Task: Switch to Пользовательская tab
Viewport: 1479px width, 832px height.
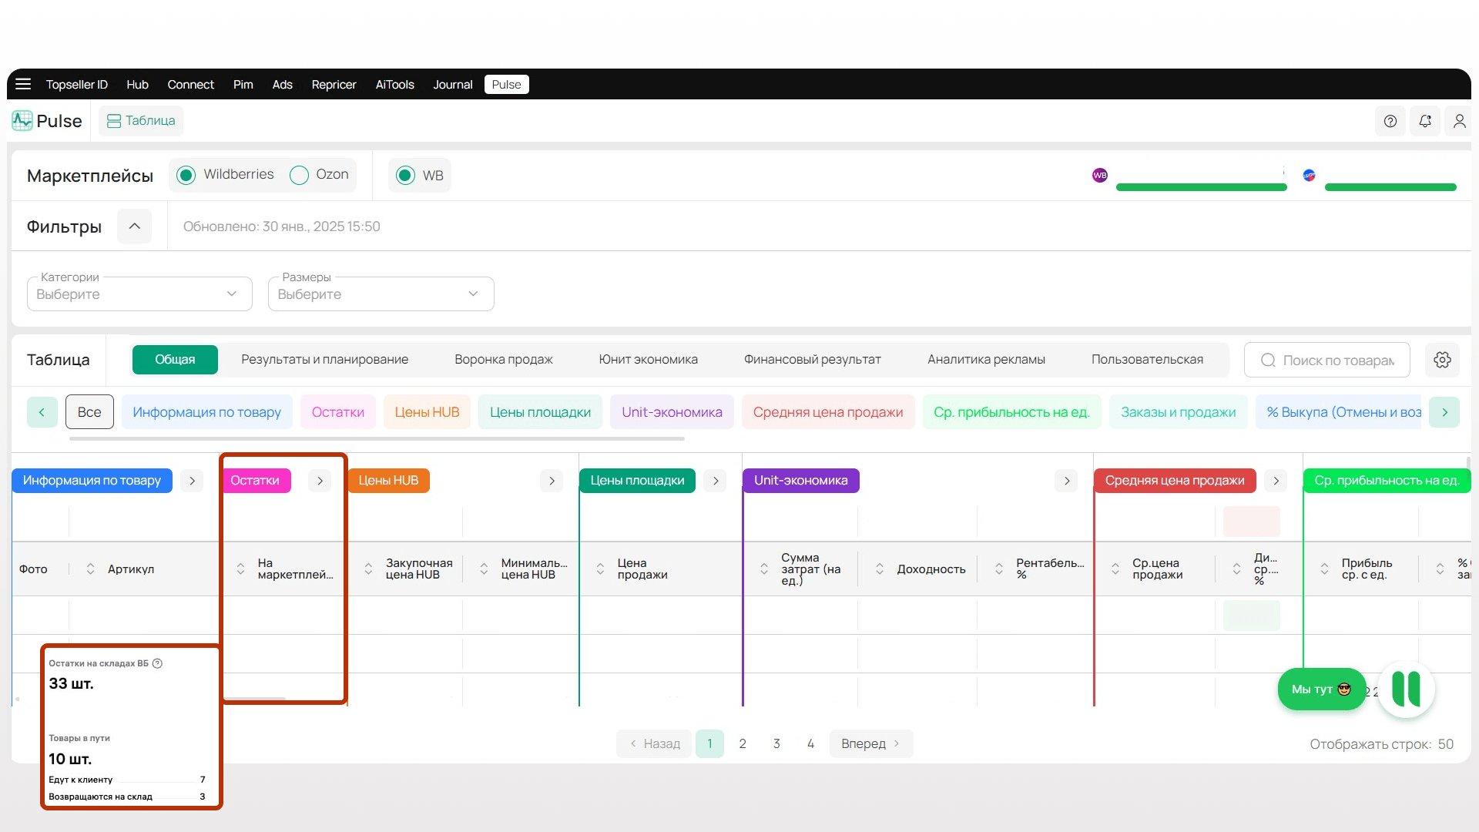Action: click(1147, 360)
